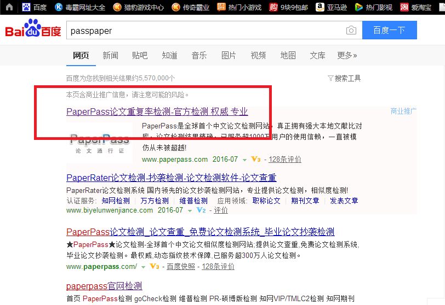This screenshot has width=445, height=305.
Task: Open the 百度 bookmark paw icon
Action: click(x=26, y=7)
